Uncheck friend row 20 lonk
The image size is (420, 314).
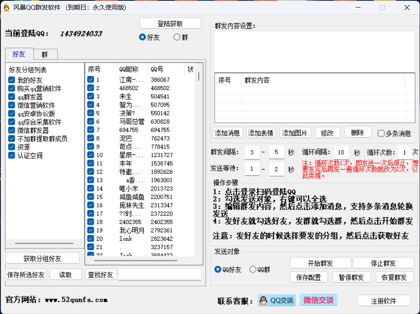coord(90,238)
